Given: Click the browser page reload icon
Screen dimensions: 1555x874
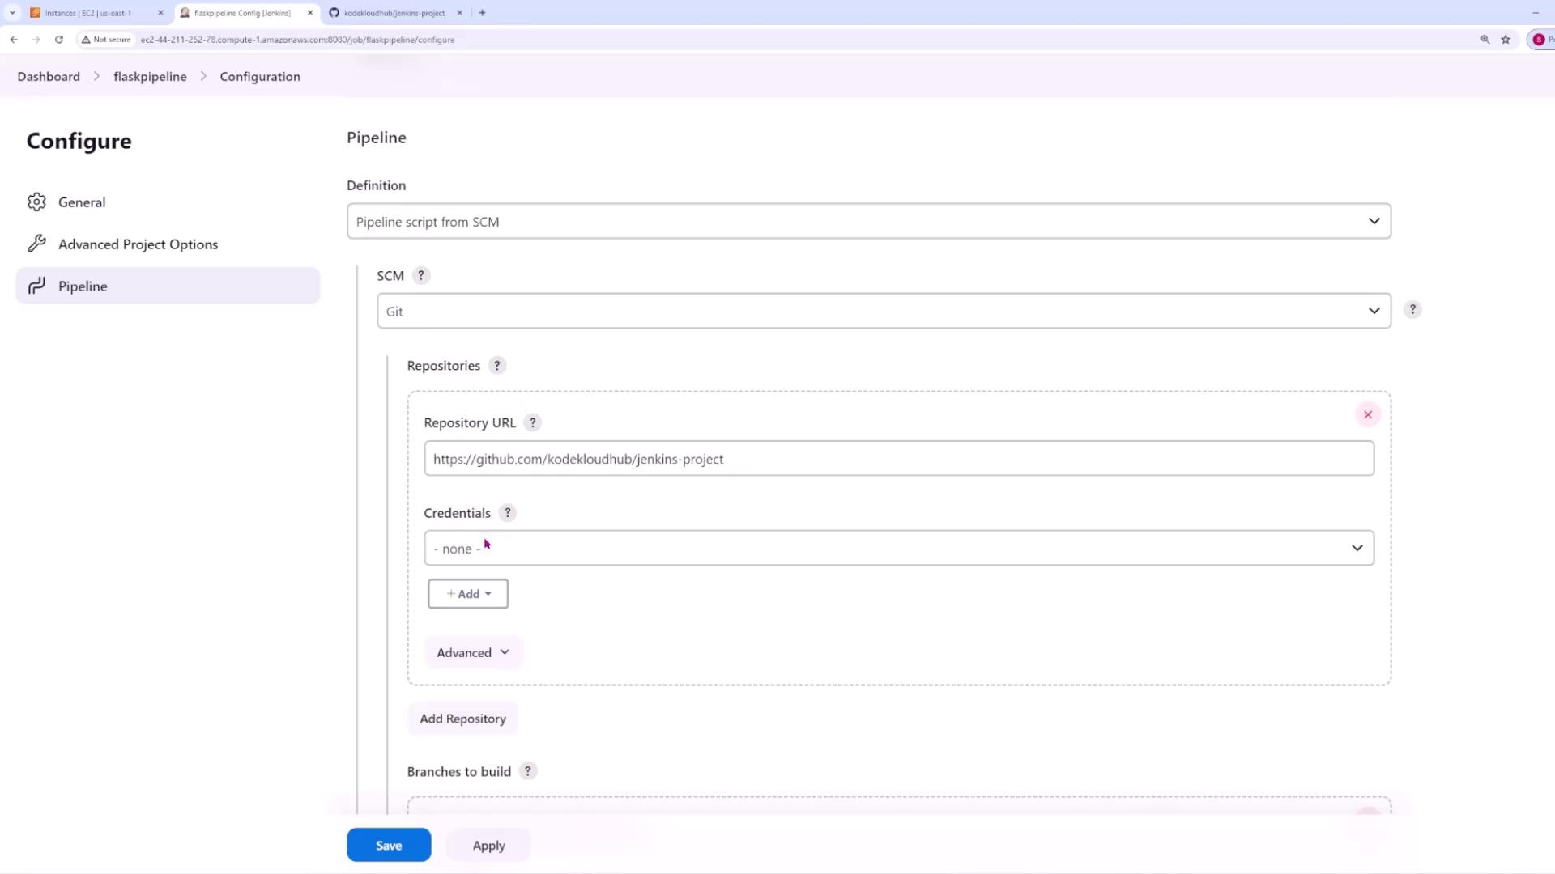Looking at the screenshot, I should [x=59, y=39].
